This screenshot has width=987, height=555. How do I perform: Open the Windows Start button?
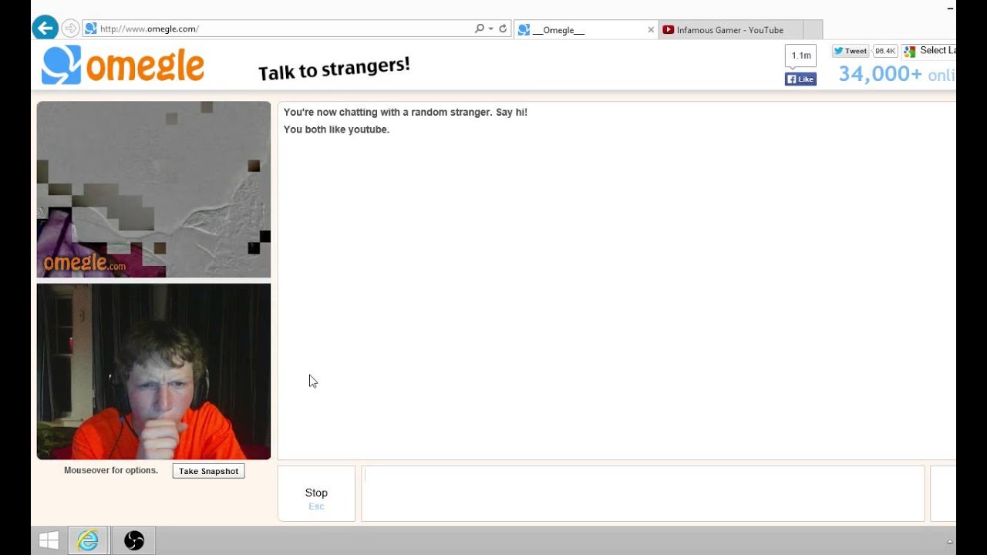tap(49, 541)
